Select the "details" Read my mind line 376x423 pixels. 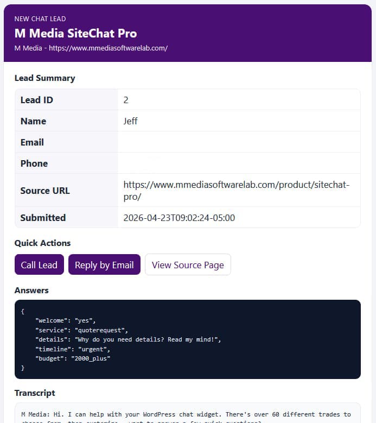pos(128,339)
